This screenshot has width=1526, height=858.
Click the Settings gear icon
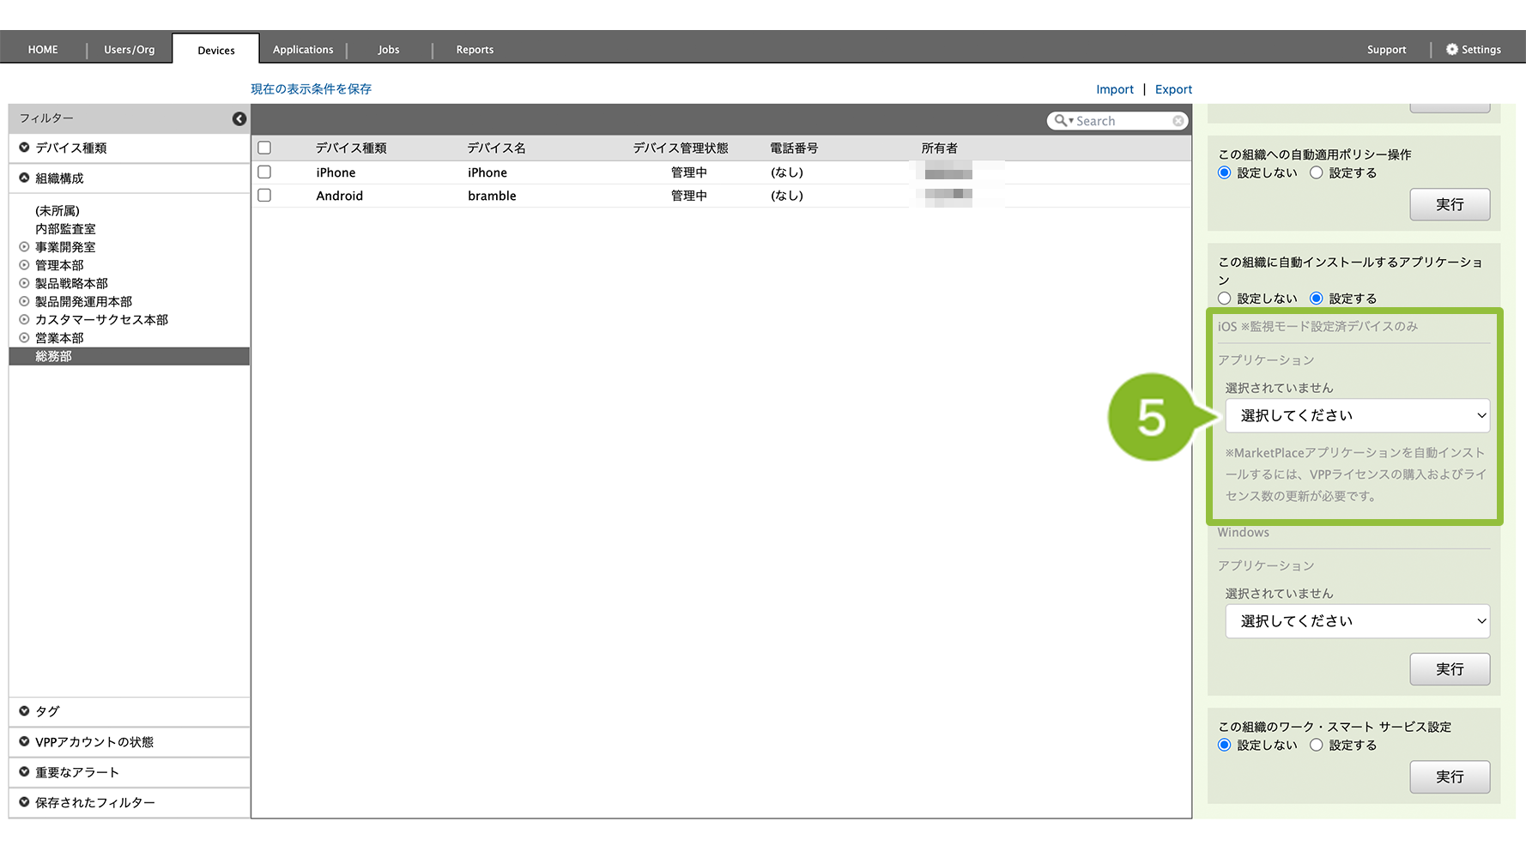[1451, 50]
